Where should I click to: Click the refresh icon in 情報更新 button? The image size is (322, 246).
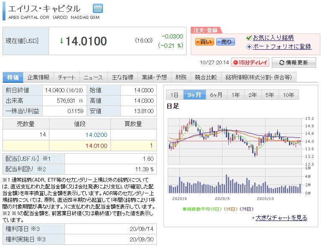point(281,63)
